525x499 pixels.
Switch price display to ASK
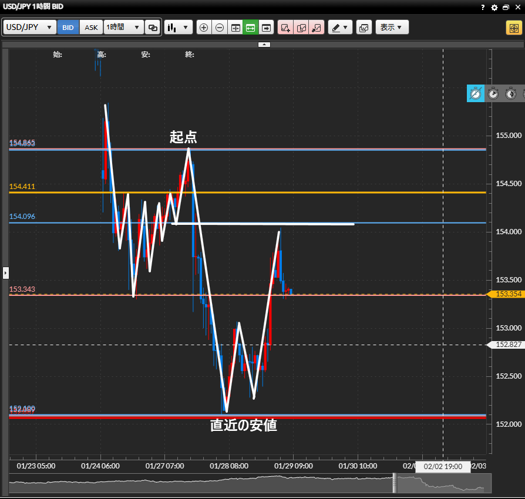91,28
